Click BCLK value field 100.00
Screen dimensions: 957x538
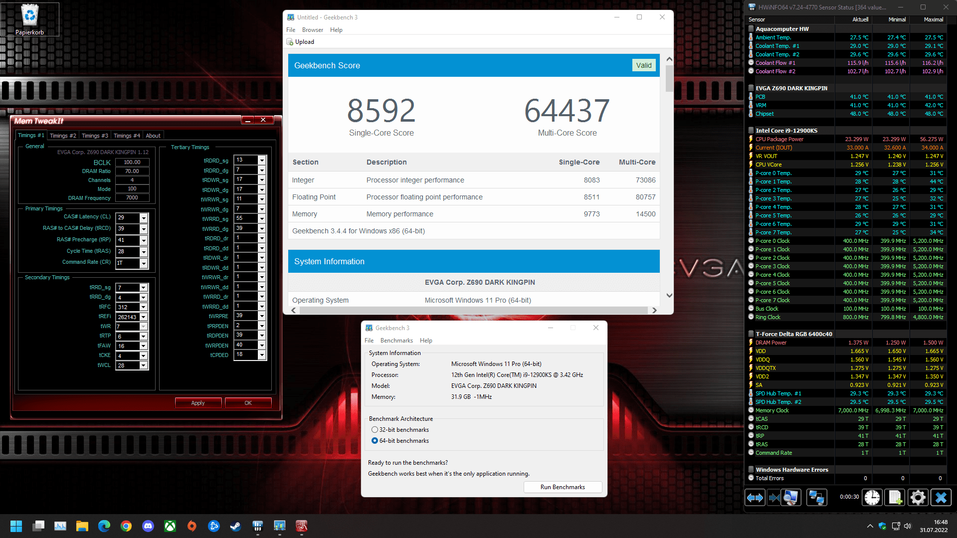132,162
